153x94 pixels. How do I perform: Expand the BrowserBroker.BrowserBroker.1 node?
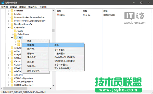coord(9,21)
